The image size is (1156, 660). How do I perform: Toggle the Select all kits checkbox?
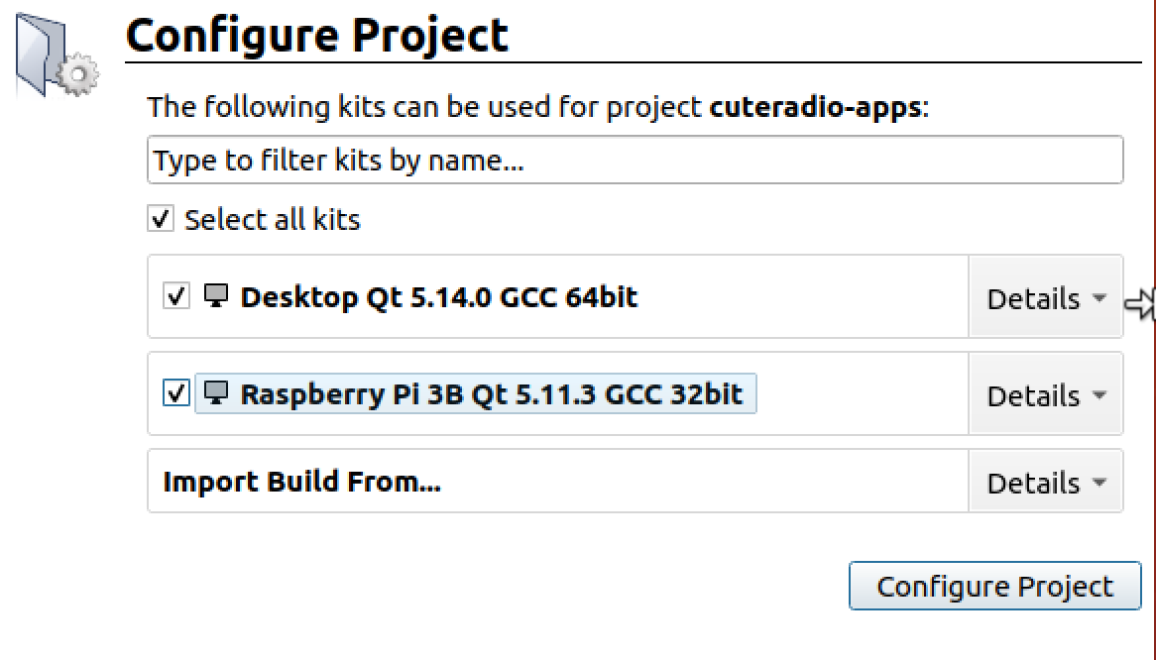(x=161, y=218)
